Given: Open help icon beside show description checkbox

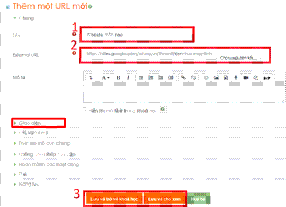Looking at the screenshot, I should pos(162,109).
